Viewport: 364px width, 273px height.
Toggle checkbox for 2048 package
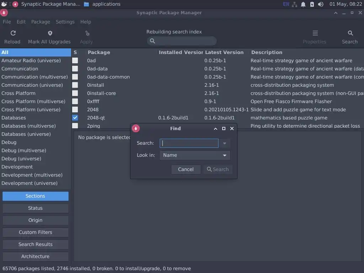[75, 109]
